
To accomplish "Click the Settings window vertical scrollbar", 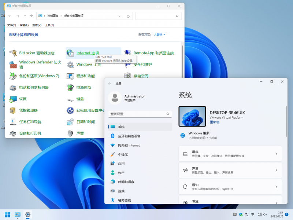I will click(286, 121).
